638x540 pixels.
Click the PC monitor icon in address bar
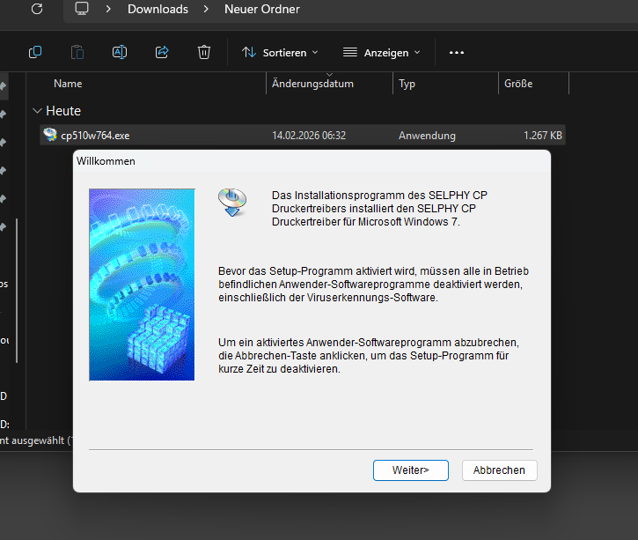pyautogui.click(x=82, y=9)
